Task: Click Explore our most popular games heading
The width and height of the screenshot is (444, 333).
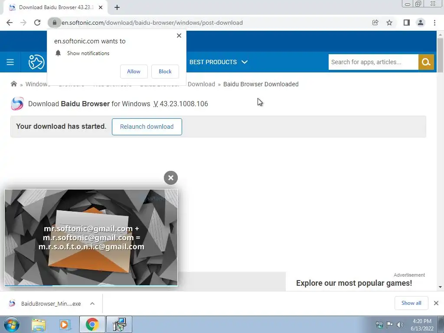Action: 354,283
